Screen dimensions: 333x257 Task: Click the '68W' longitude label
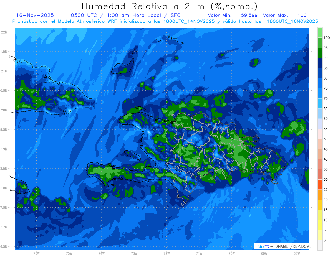pyautogui.click(x=297, y=253)
